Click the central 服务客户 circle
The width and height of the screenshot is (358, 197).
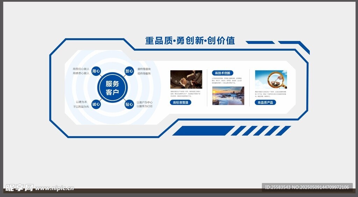[x=112, y=88]
